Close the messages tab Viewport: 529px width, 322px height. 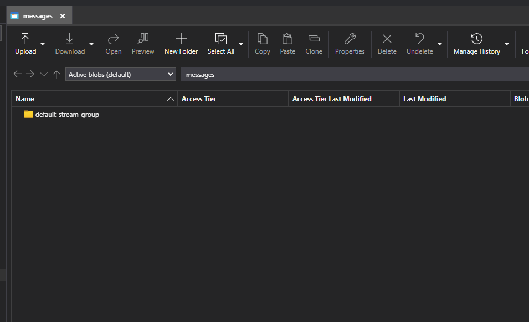click(63, 16)
